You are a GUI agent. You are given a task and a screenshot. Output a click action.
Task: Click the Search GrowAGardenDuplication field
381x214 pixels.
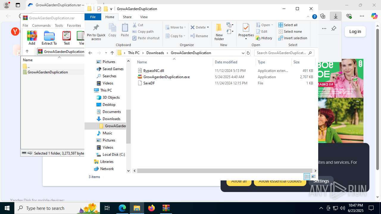point(284,53)
